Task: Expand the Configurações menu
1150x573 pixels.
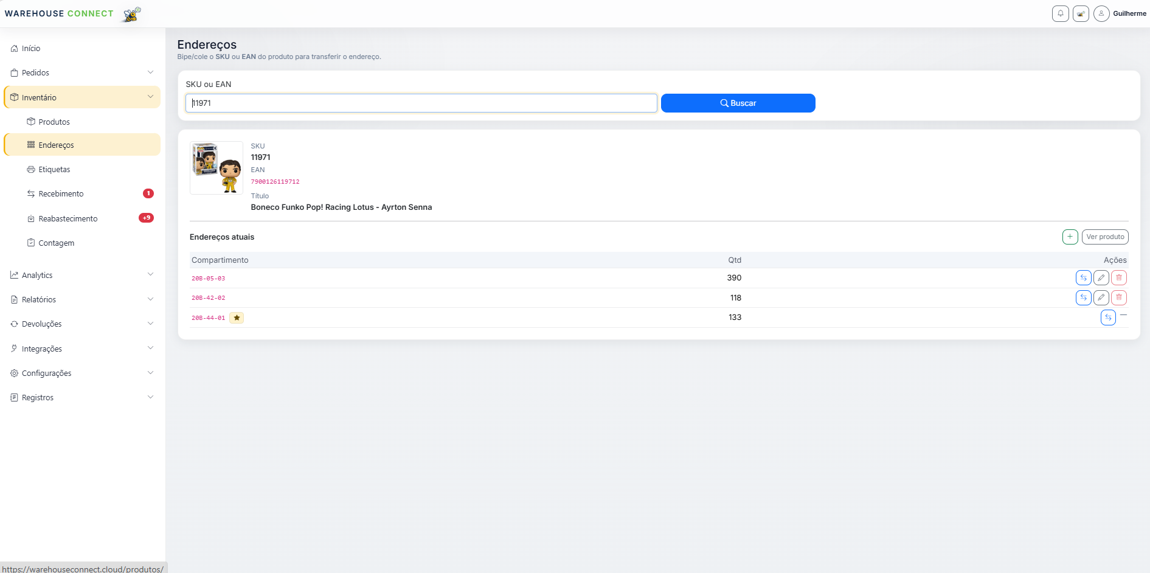Action: coord(82,373)
